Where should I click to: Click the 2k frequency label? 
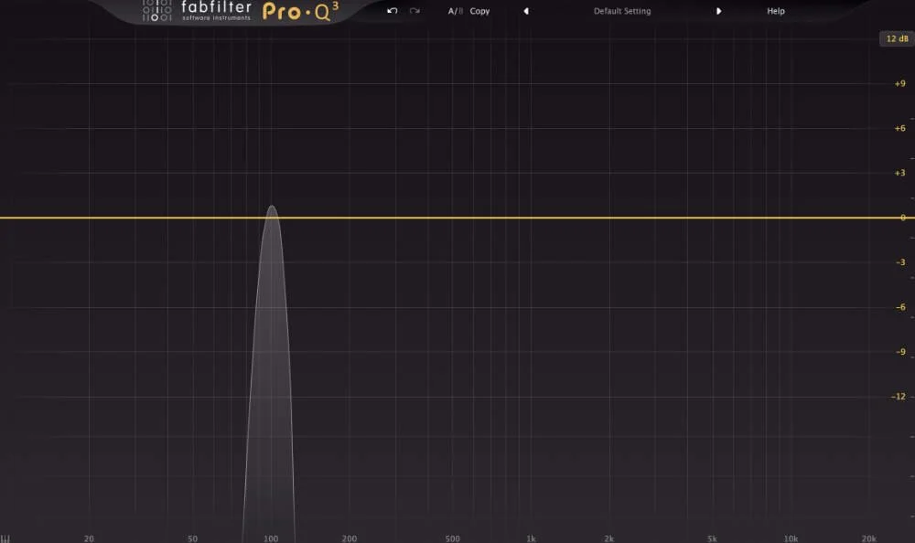(609, 538)
